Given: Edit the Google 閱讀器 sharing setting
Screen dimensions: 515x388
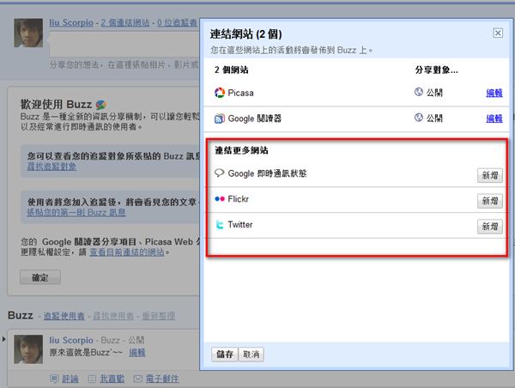Looking at the screenshot, I should 494,118.
